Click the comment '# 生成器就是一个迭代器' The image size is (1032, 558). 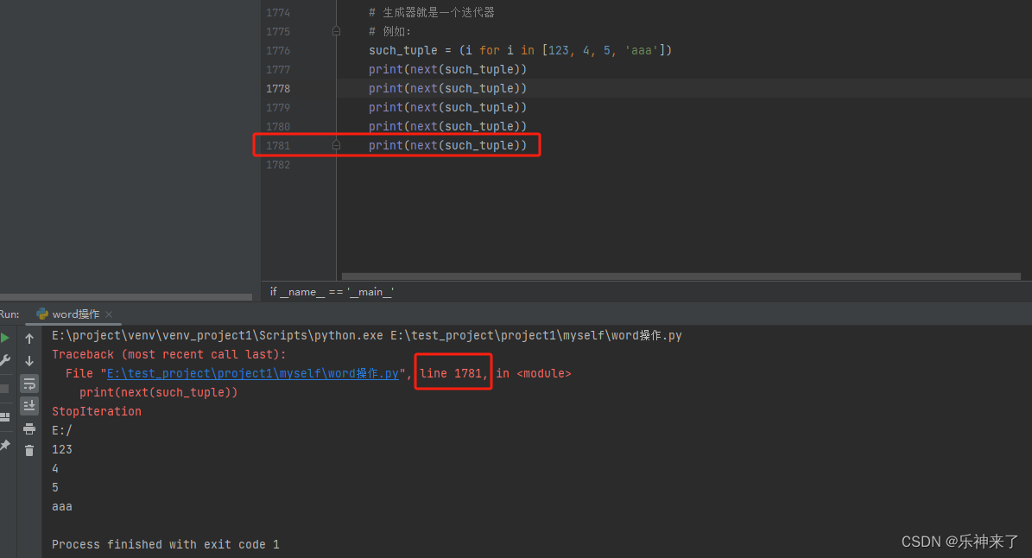pos(432,12)
